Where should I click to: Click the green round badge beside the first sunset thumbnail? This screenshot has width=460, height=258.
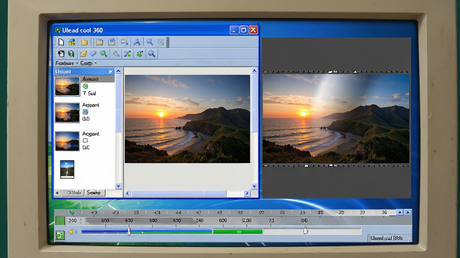85,86
